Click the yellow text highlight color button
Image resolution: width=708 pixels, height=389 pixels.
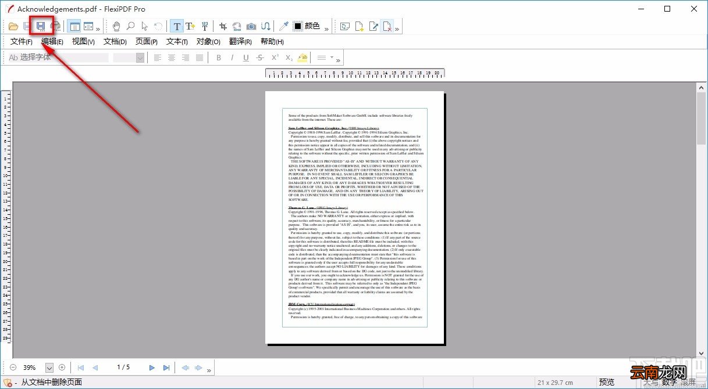click(303, 57)
